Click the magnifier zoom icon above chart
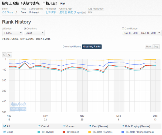 coord(9,55)
